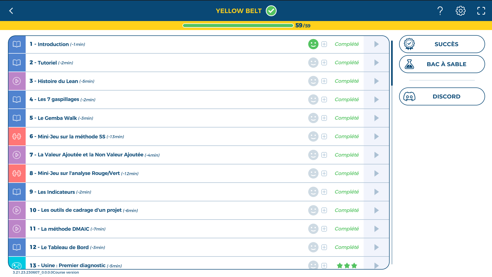Toggle smiley rating on Le Gemba Walk
This screenshot has height=277, width=492.
point(313,118)
